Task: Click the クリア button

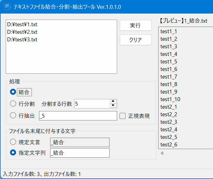Action: (x=136, y=40)
